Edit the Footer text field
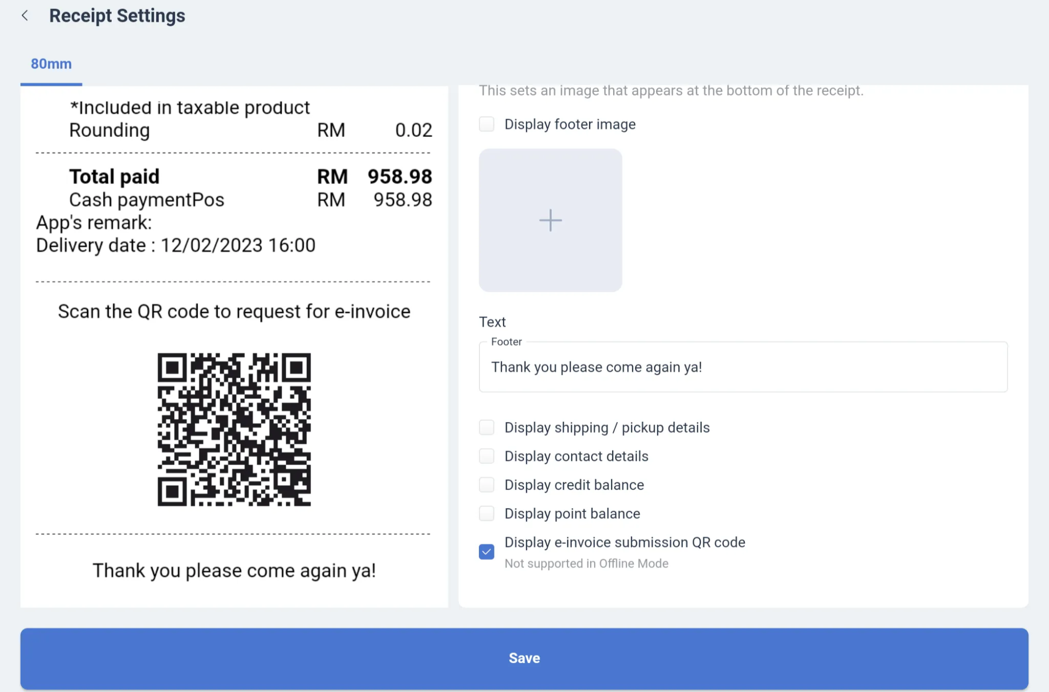Screen dimensions: 1049x692 (x=743, y=367)
